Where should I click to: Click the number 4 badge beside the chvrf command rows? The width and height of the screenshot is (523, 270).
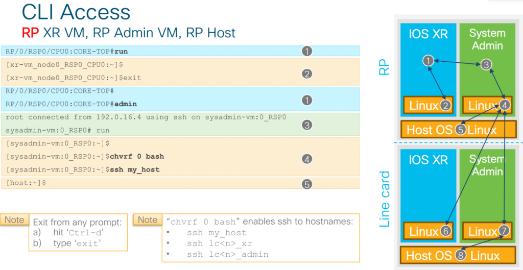pos(306,159)
